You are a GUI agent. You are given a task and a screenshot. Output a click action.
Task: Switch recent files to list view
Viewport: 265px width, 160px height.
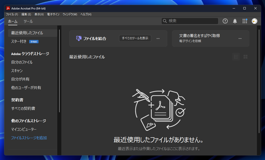point(236,57)
